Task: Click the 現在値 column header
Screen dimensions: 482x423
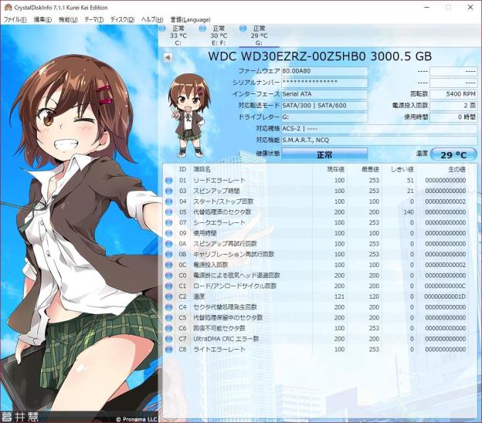Action: pyautogui.click(x=335, y=170)
